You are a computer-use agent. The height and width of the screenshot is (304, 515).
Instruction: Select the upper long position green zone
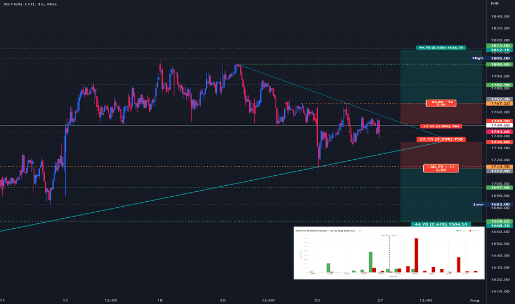pos(441,76)
